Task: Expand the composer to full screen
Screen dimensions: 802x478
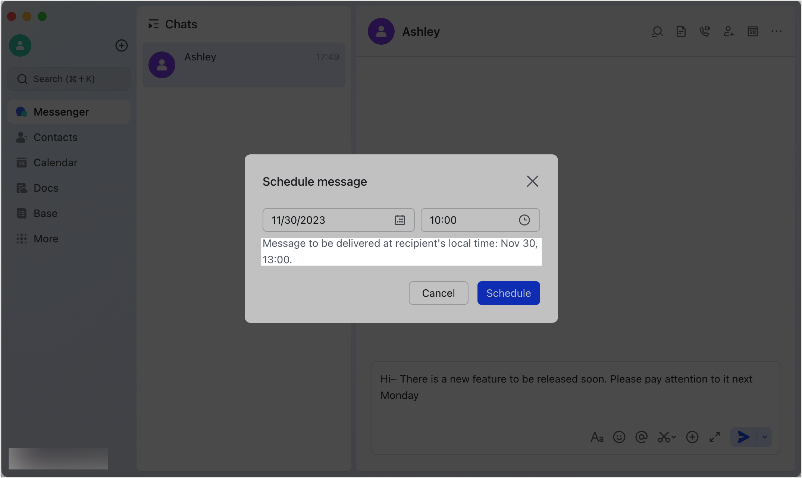Action: tap(715, 437)
